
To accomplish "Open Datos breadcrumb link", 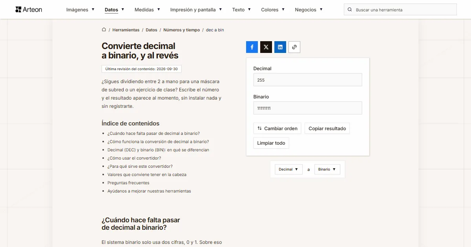I will coord(152,30).
